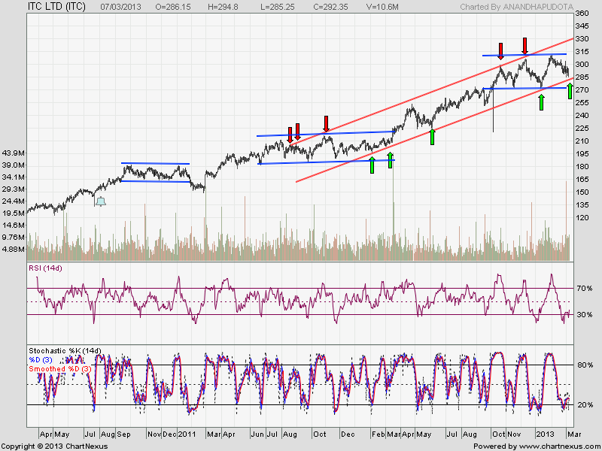Click the ITC LTD (ITC) chart title
The width and height of the screenshot is (602, 451).
tap(57, 6)
